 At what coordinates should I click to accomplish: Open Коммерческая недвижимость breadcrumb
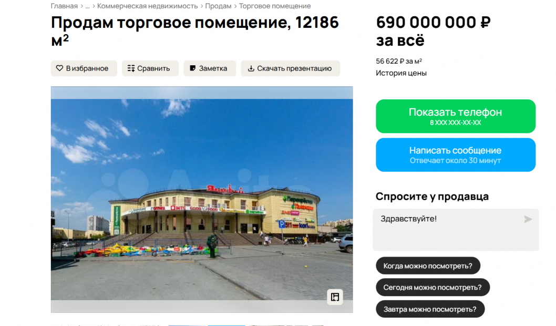pyautogui.click(x=148, y=6)
